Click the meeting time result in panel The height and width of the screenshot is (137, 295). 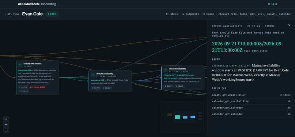pos(247,47)
